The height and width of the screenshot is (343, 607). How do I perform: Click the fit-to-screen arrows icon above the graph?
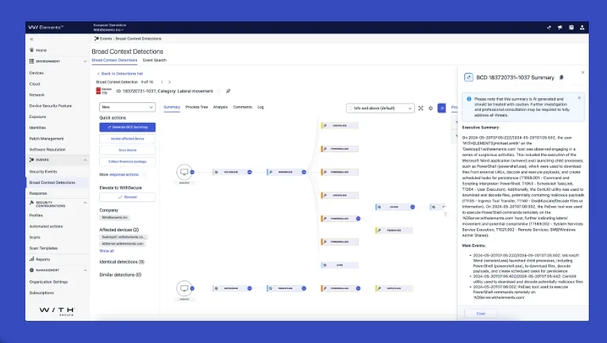tap(421, 109)
